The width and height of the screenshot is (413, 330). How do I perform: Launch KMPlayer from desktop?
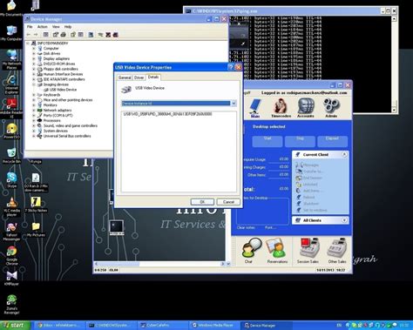coord(11,278)
